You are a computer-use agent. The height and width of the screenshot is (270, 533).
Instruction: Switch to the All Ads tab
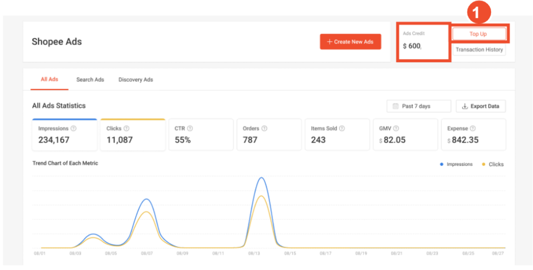point(49,79)
